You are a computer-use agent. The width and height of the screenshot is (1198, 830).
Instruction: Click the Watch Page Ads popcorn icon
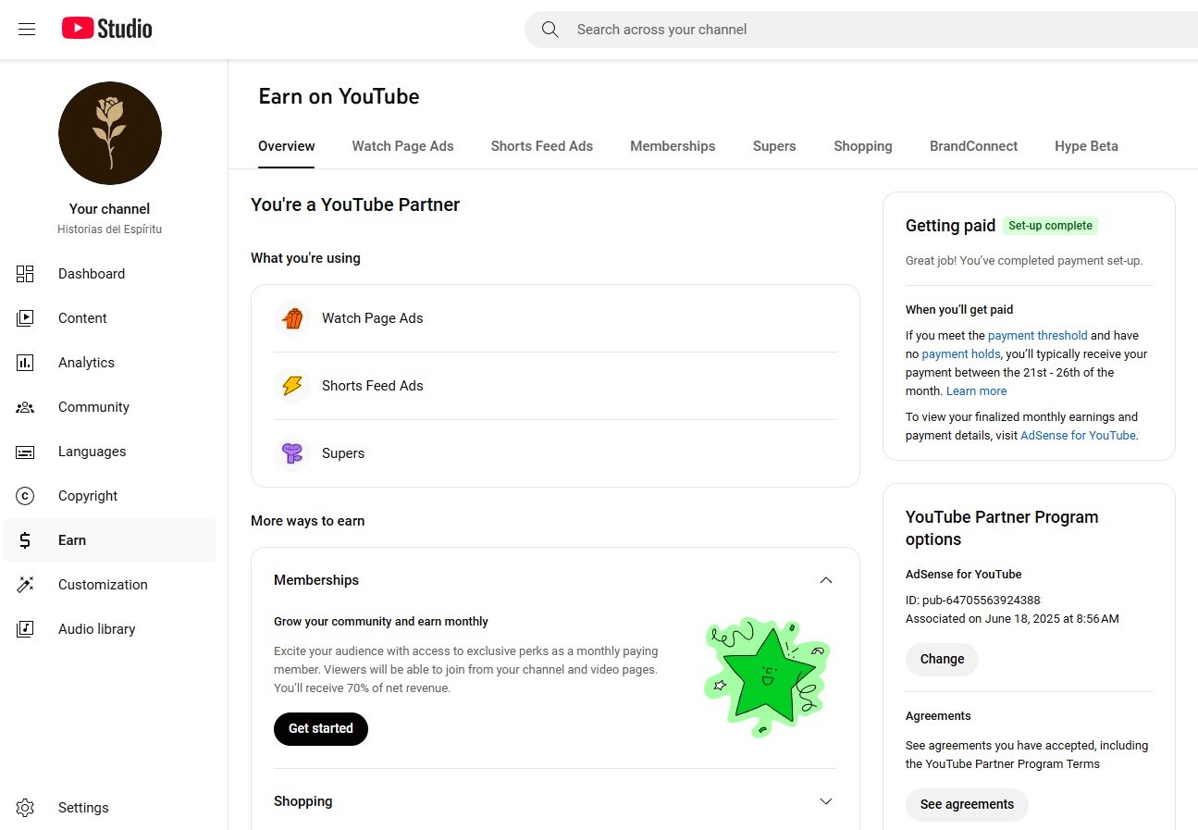(292, 318)
